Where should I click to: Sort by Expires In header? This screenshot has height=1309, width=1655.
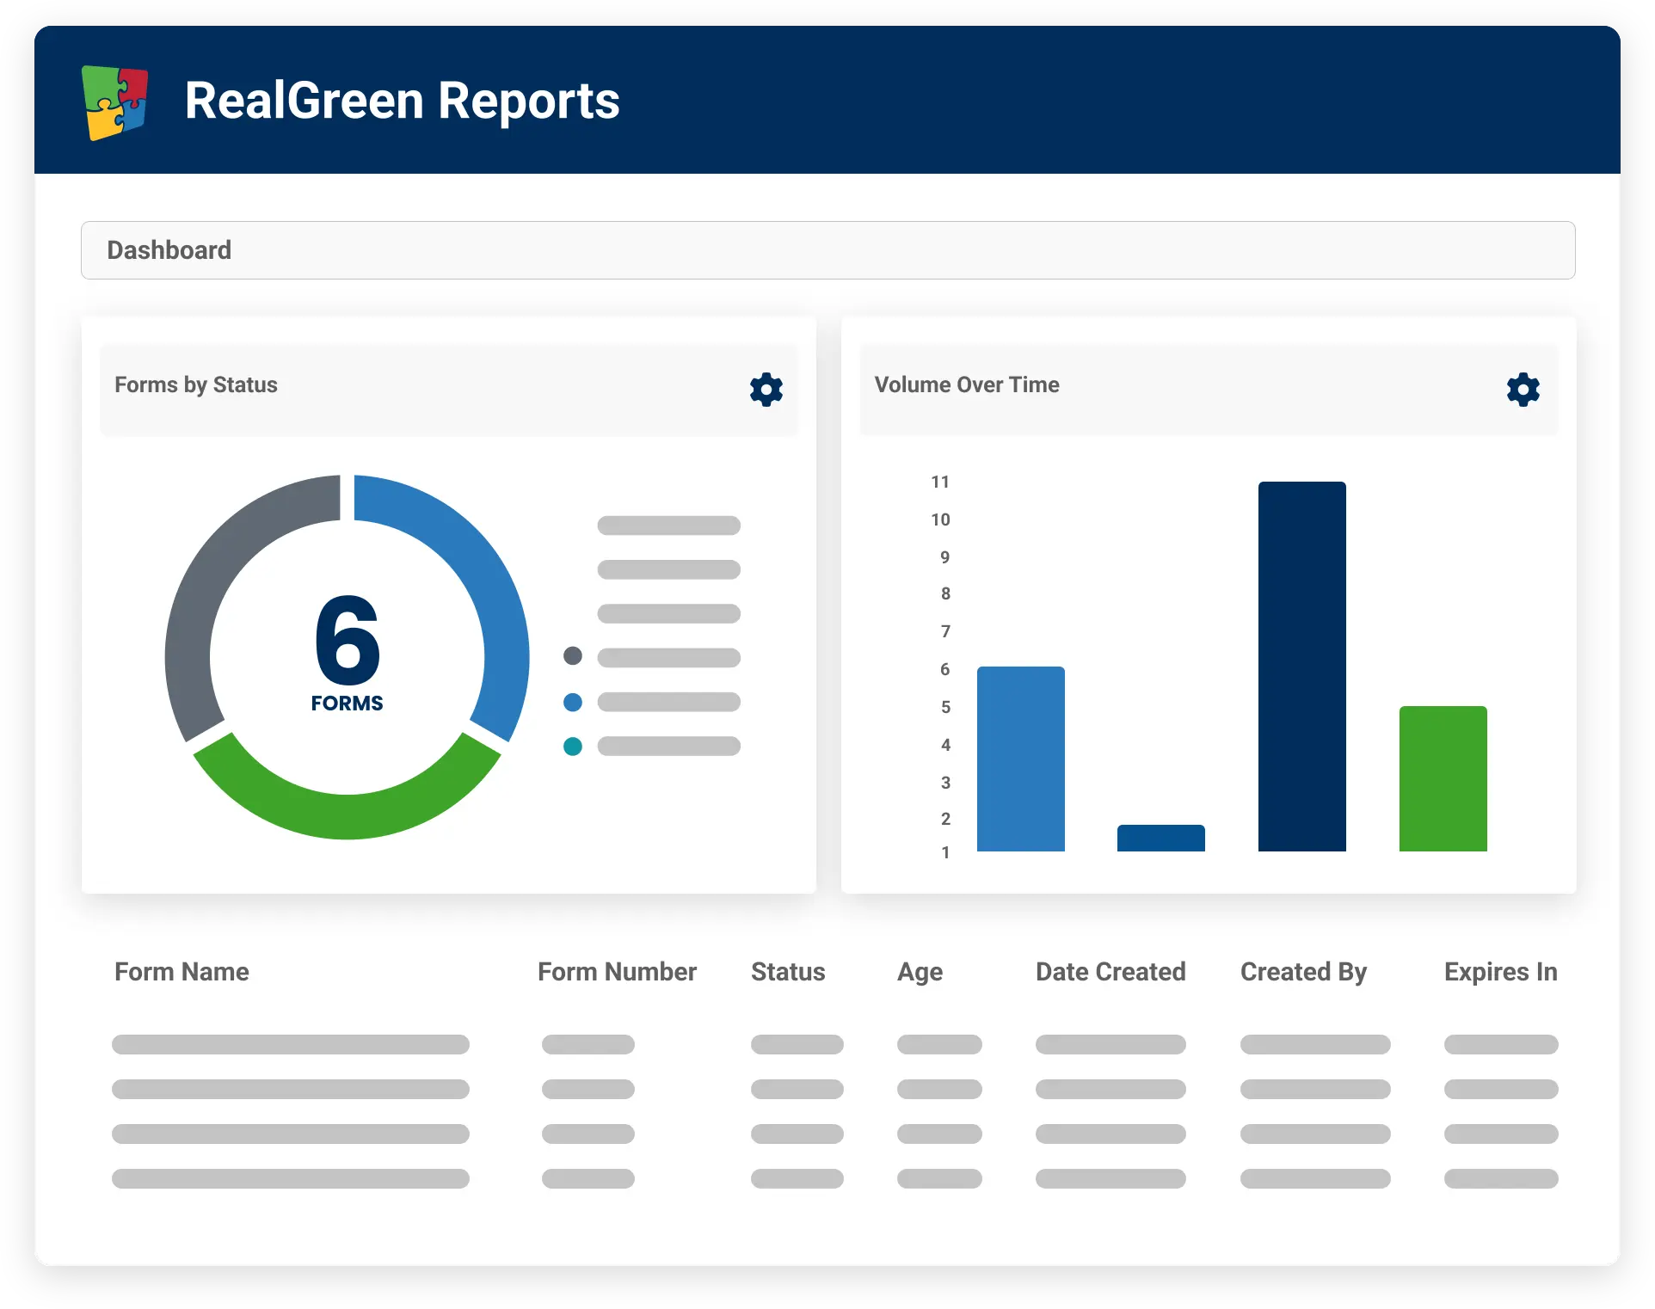(1500, 972)
